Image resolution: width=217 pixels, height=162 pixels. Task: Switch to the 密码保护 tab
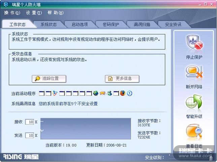tap(111, 25)
